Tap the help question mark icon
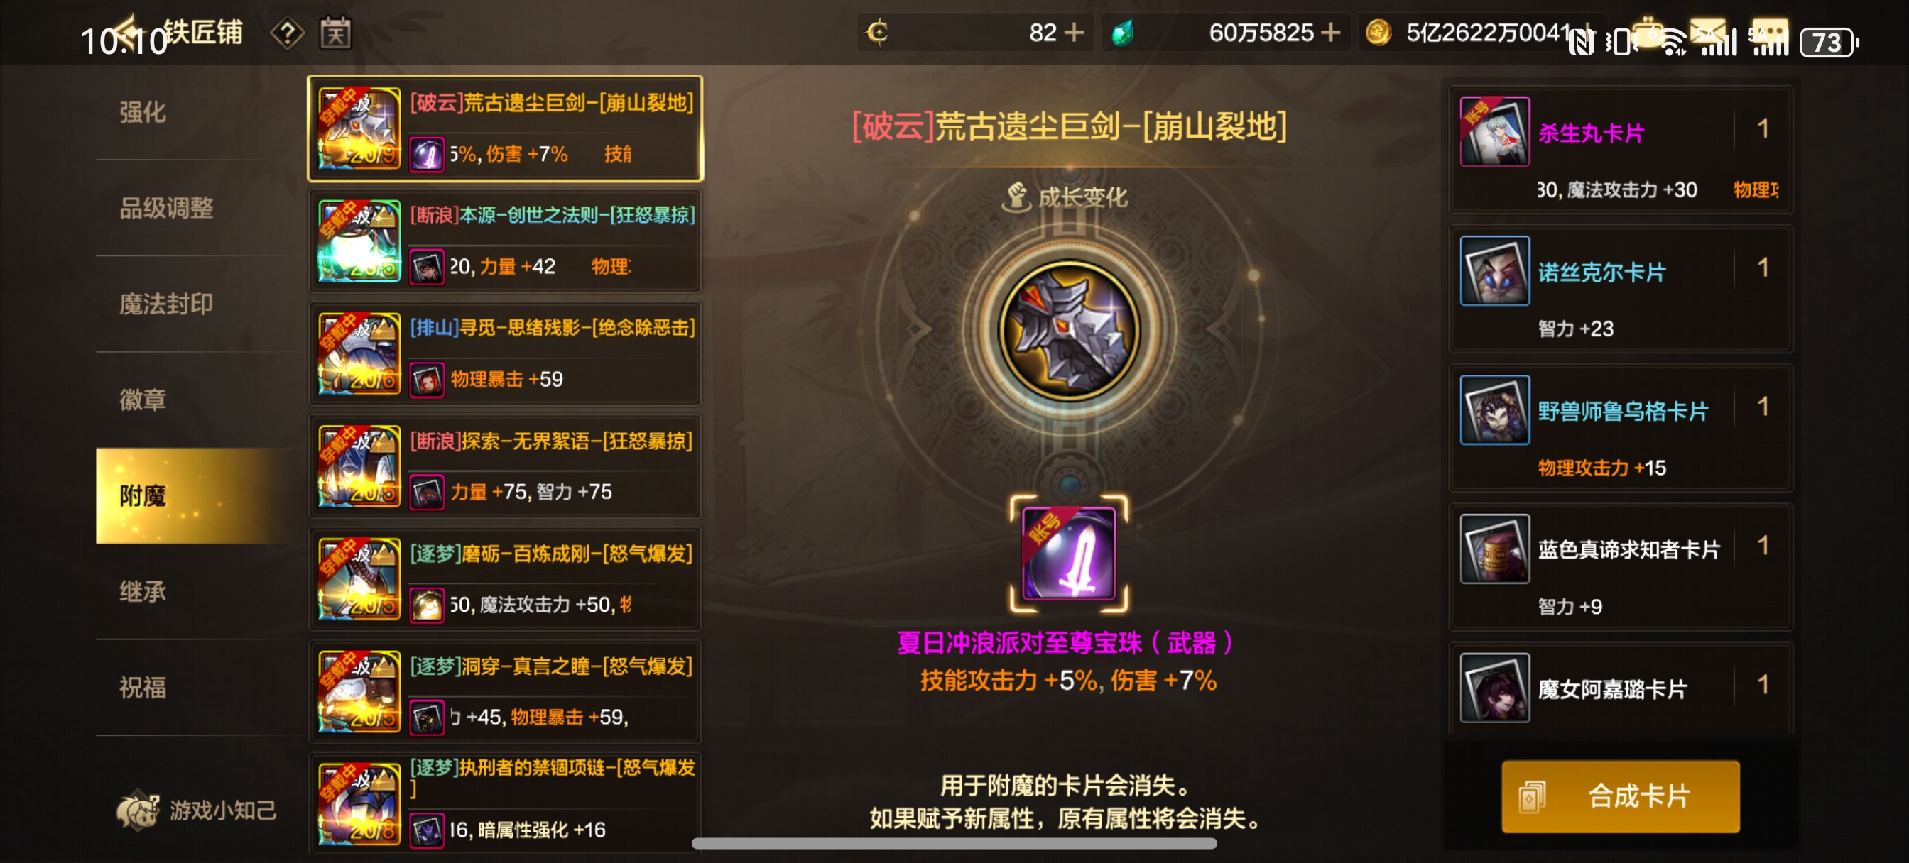This screenshot has width=1909, height=863. (x=288, y=33)
